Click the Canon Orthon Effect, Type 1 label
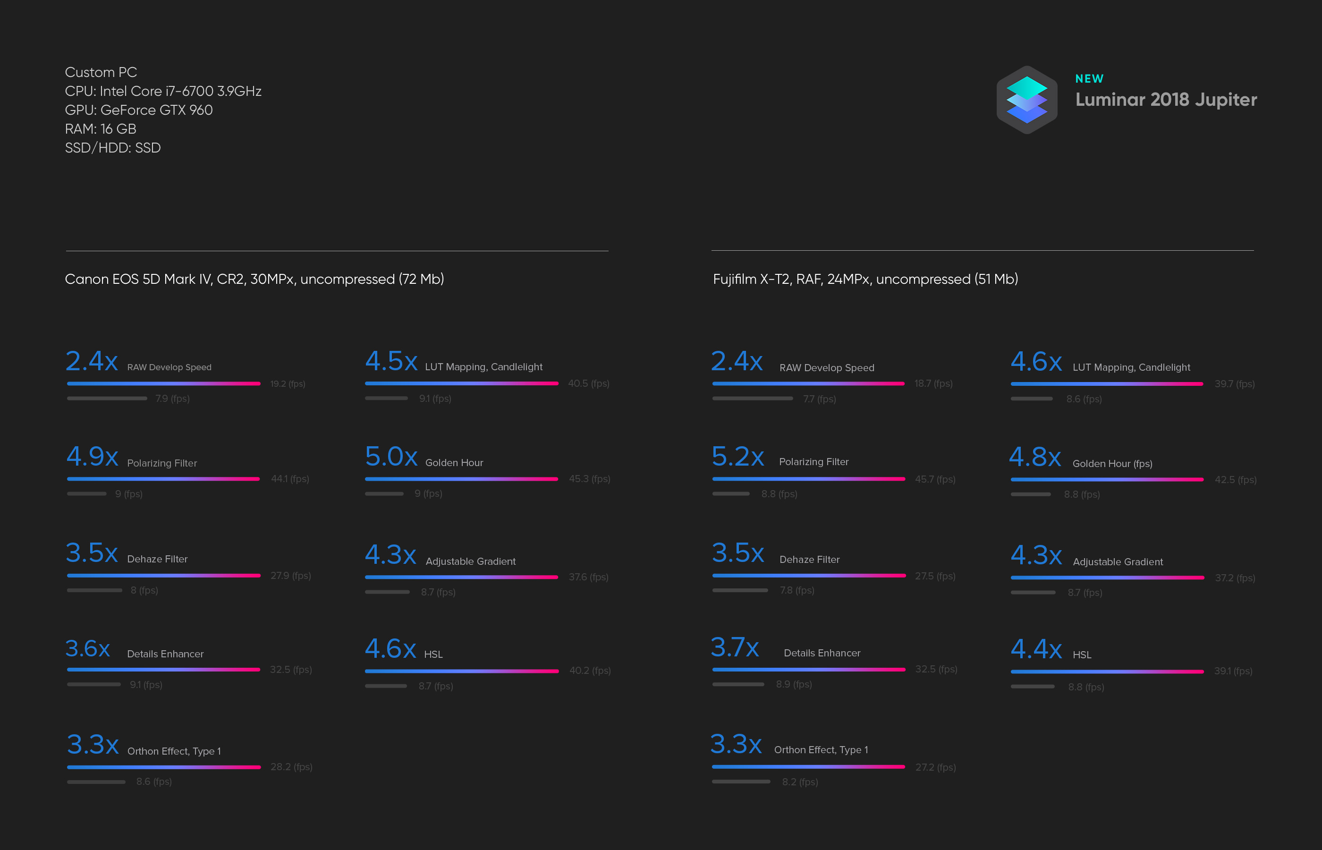 click(174, 751)
